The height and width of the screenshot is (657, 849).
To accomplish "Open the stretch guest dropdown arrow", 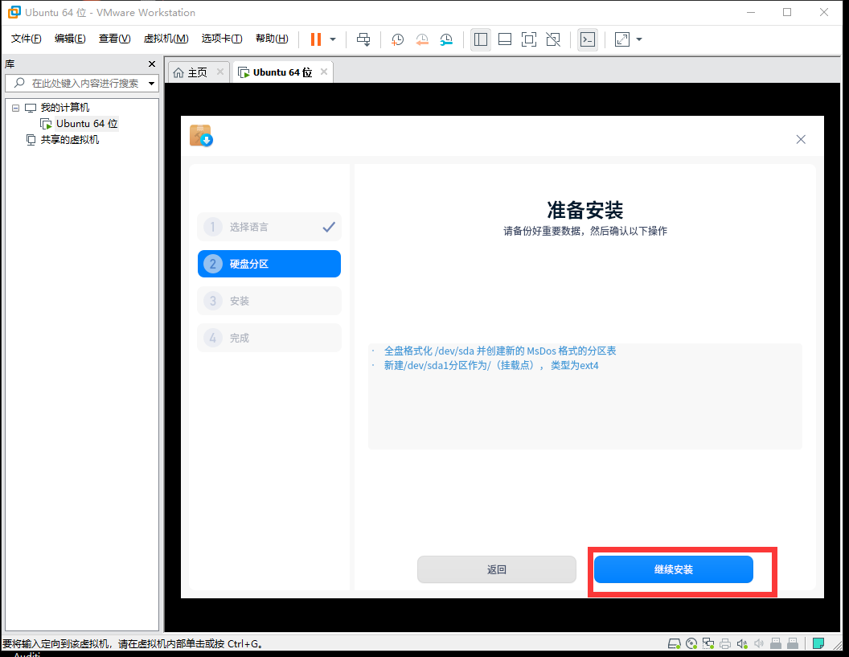I will [x=639, y=39].
